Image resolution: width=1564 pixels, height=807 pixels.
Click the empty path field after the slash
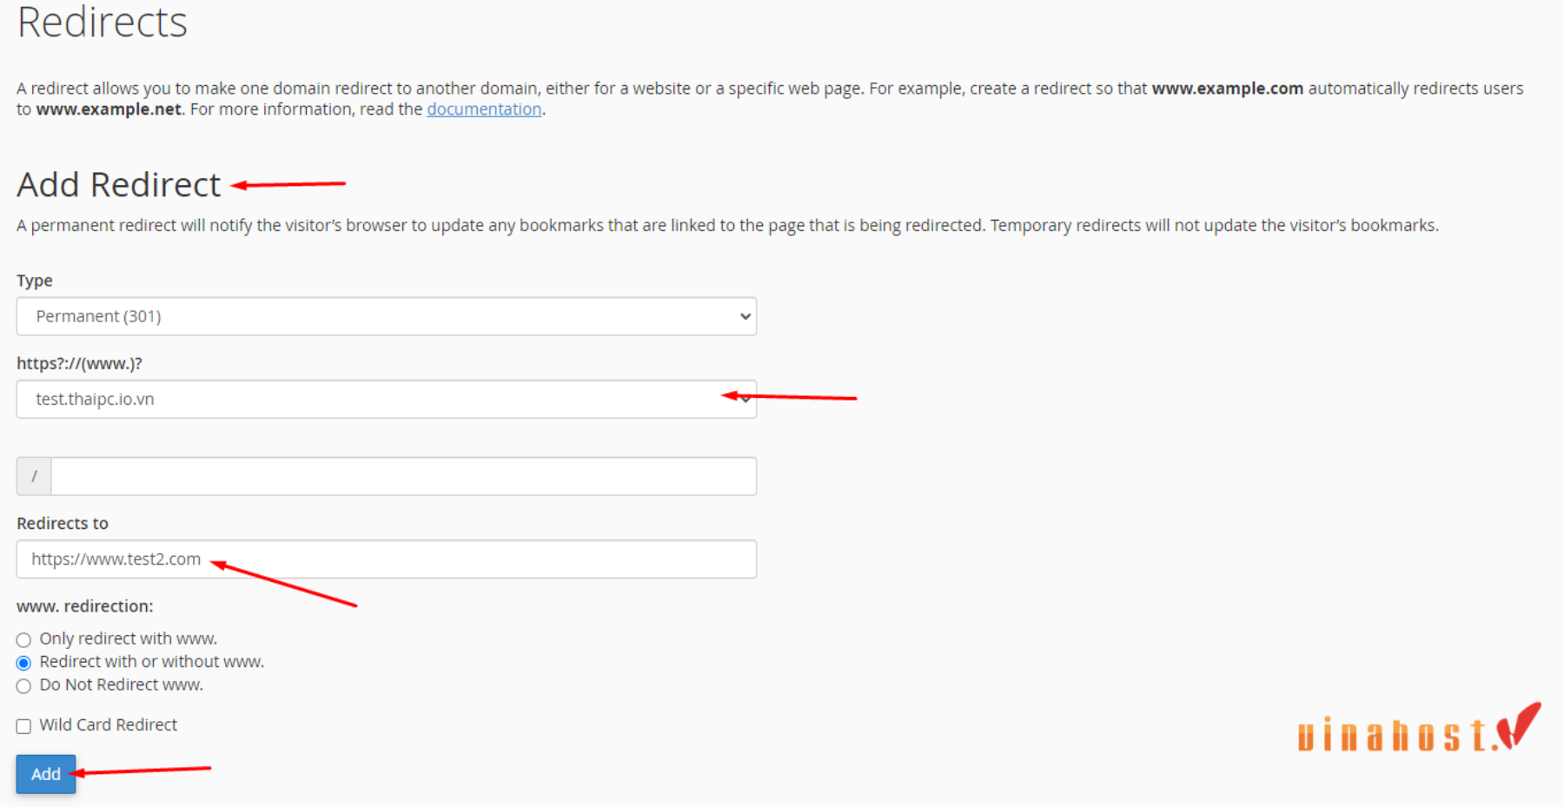(404, 476)
